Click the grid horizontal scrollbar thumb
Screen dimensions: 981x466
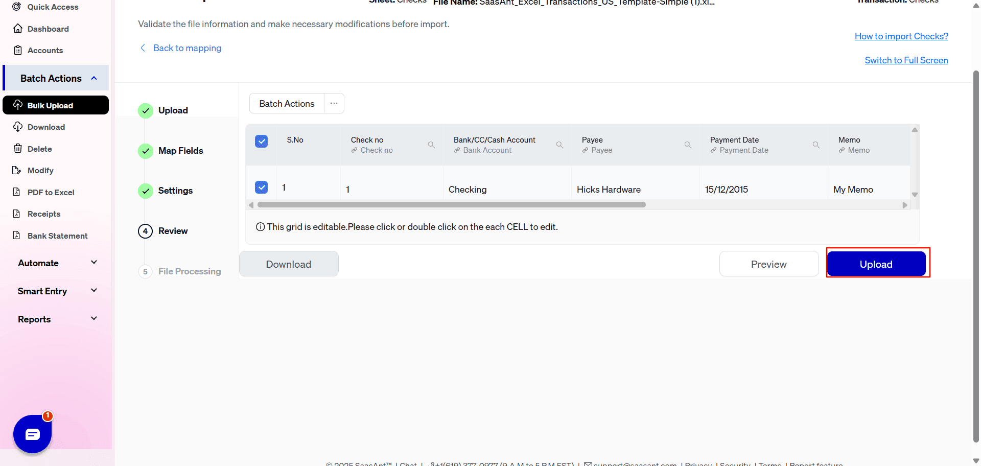[452, 205]
